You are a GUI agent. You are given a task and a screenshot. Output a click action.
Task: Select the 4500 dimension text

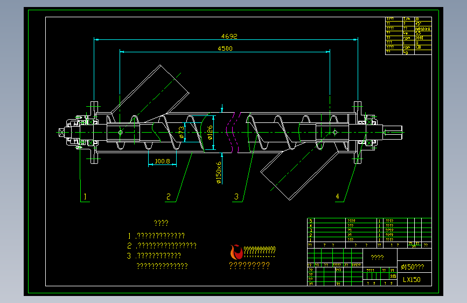pyautogui.click(x=225, y=49)
